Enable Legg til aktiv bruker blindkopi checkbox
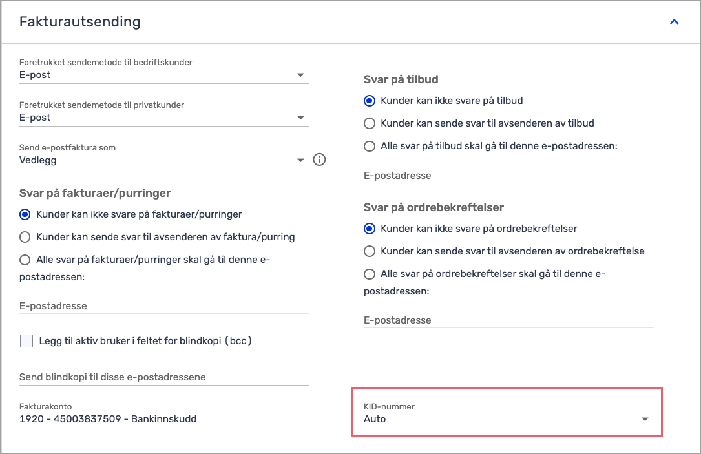Screen dimensions: 701x454 click(26, 341)
